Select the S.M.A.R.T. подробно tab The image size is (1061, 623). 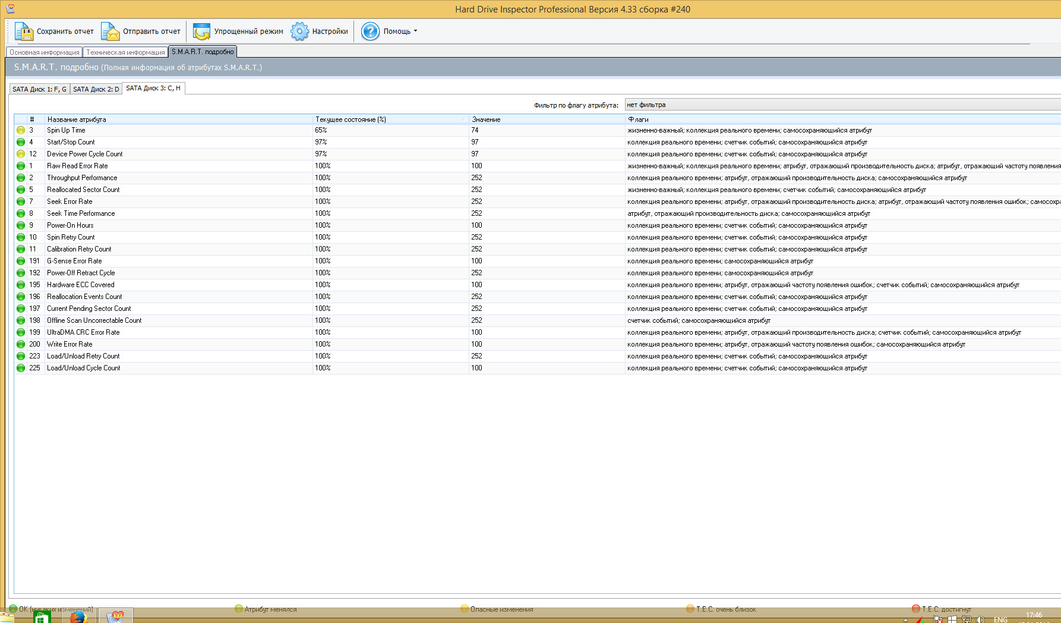203,52
